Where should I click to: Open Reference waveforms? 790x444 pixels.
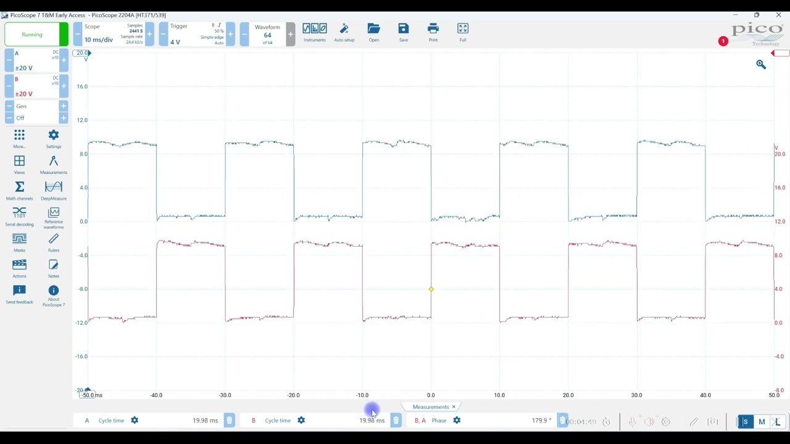pyautogui.click(x=54, y=218)
